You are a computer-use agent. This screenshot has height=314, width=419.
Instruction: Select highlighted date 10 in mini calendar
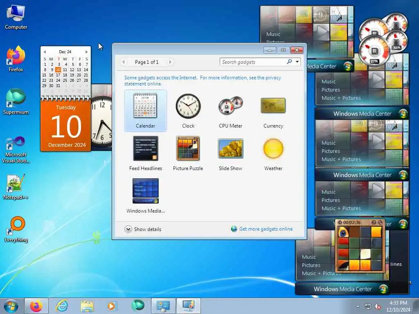pyautogui.click(x=58, y=70)
